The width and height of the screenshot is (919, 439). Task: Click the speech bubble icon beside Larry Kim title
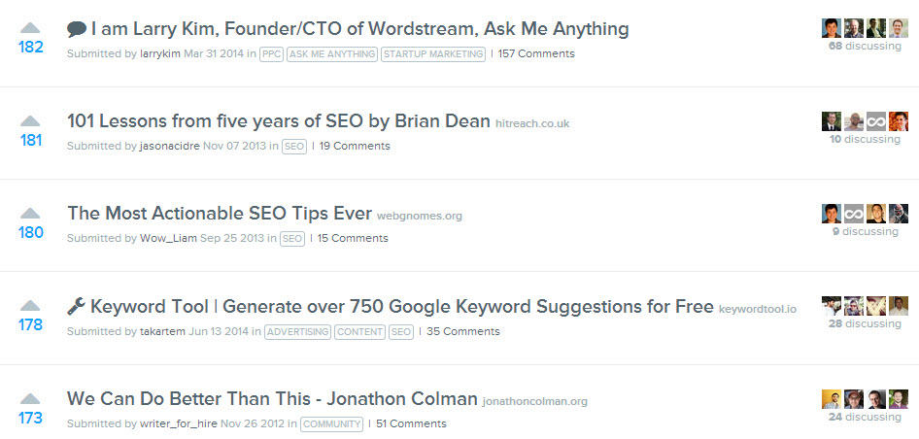click(x=77, y=29)
